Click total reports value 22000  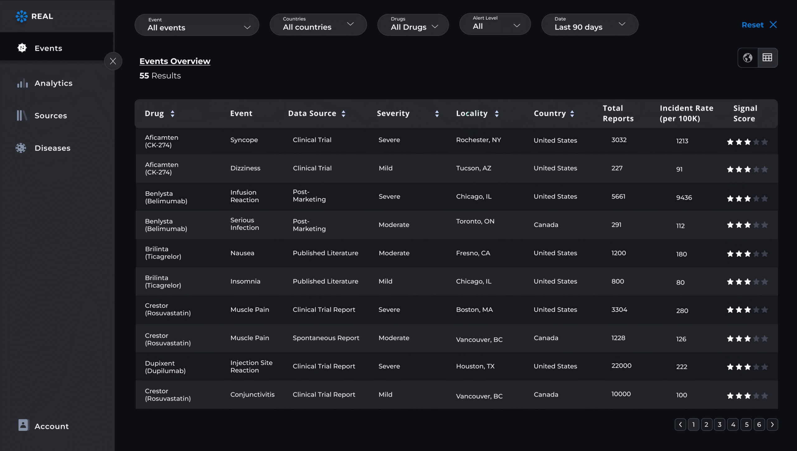(x=621, y=365)
